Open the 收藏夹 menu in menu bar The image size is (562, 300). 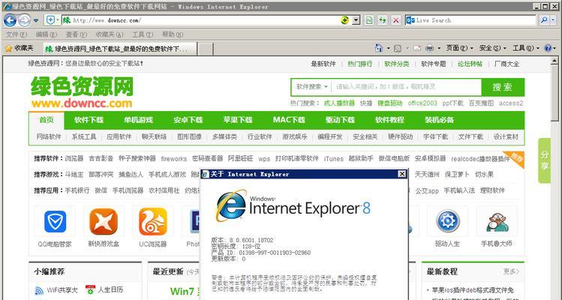tap(110, 34)
